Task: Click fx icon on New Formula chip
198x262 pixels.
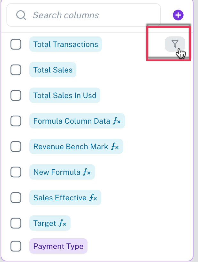Action: (x=87, y=172)
